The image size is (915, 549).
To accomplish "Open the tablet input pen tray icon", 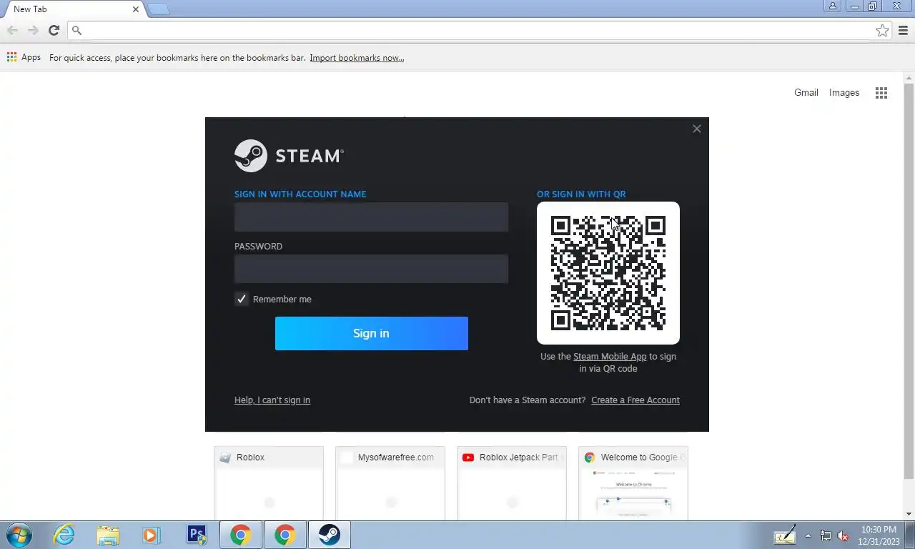I will [785, 535].
